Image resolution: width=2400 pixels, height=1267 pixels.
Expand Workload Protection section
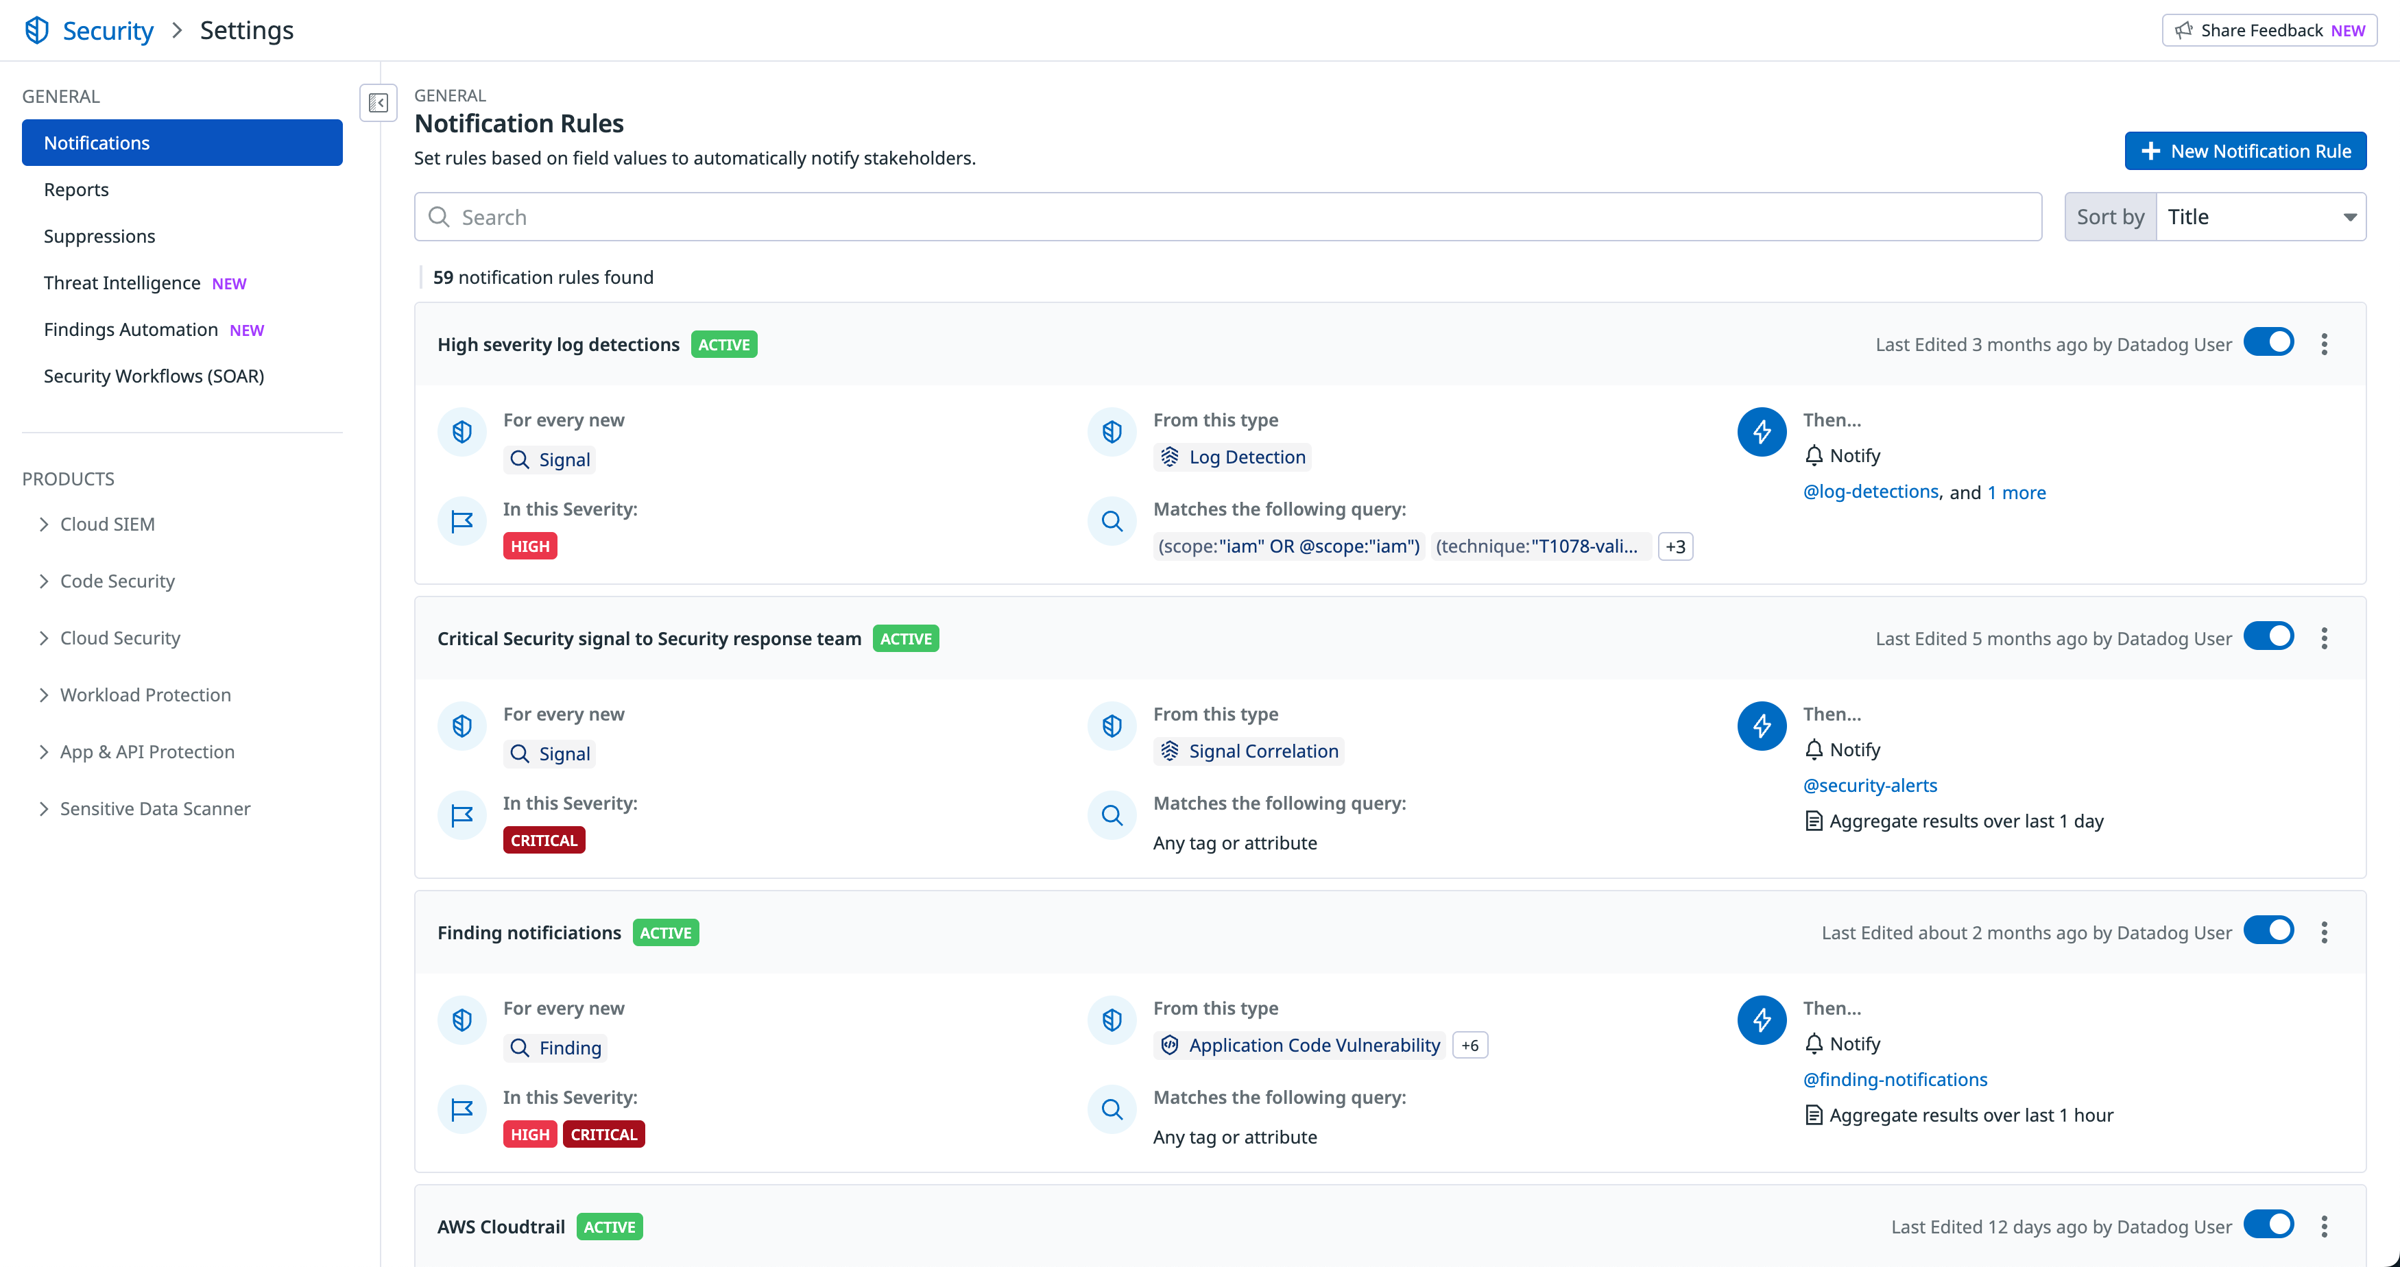point(135,695)
